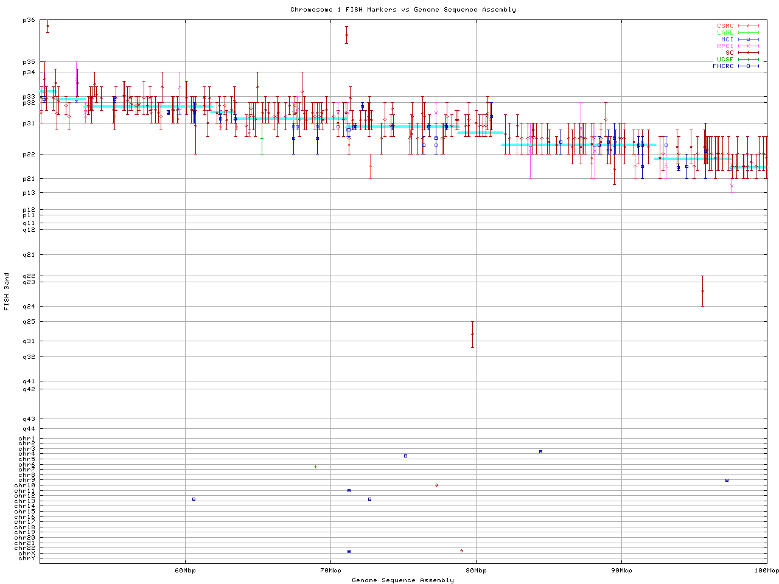Click the SC legend label
Viewport: 779px width, 584px height.
point(729,52)
